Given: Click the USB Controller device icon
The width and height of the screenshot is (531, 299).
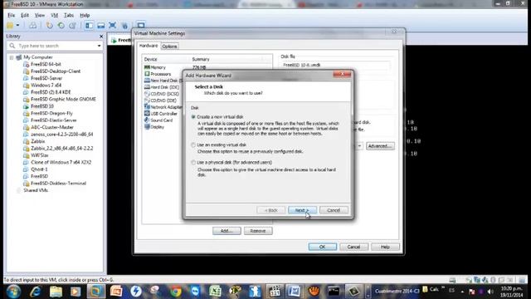Looking at the screenshot, I should (x=147, y=114).
